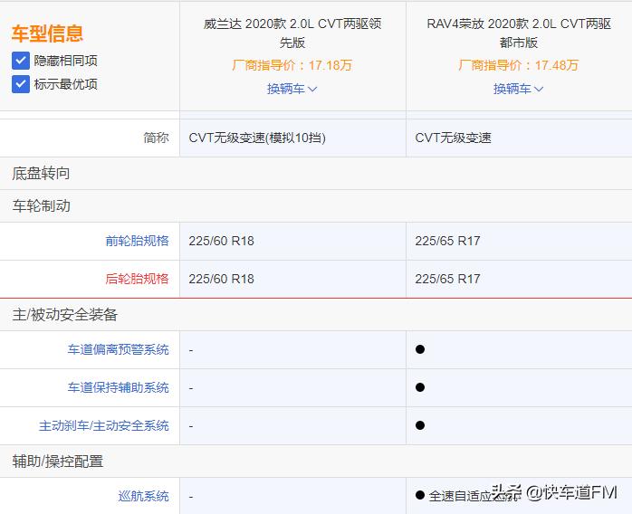The image size is (632, 514).
Task: Click the 简称 row label
Action: 156,138
